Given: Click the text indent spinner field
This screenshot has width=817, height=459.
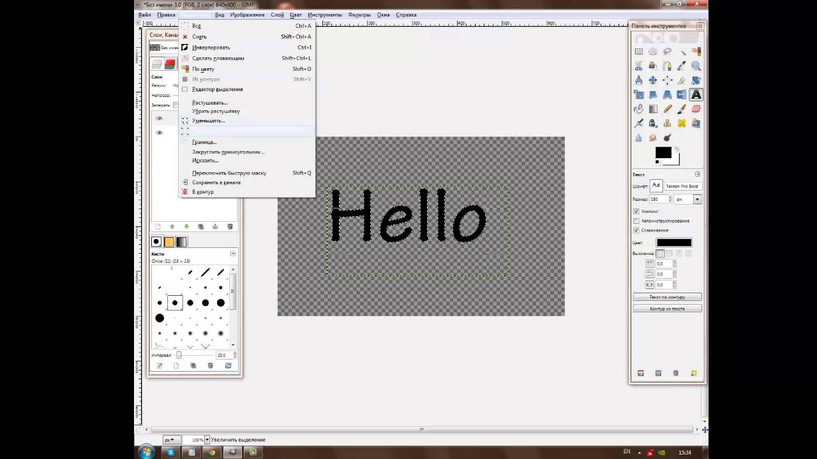Looking at the screenshot, I should coord(664,263).
